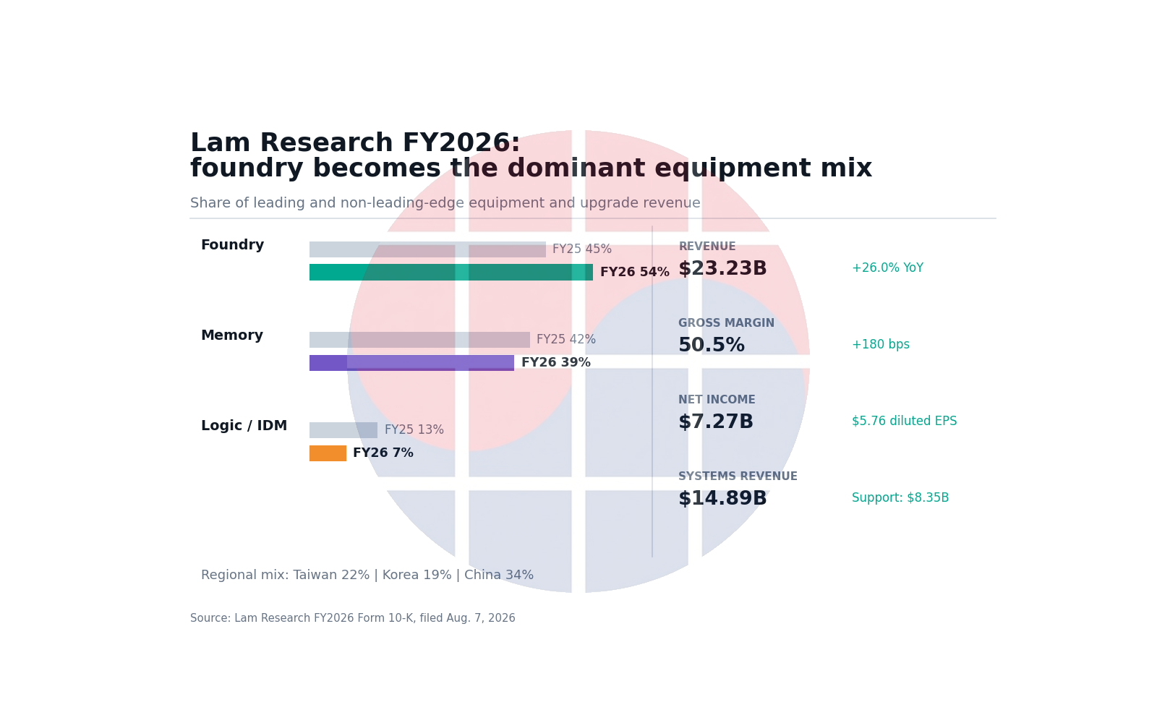This screenshot has height=723, width=1157.
Task: Click the source line citing Form 10-K
Action: click(x=353, y=619)
